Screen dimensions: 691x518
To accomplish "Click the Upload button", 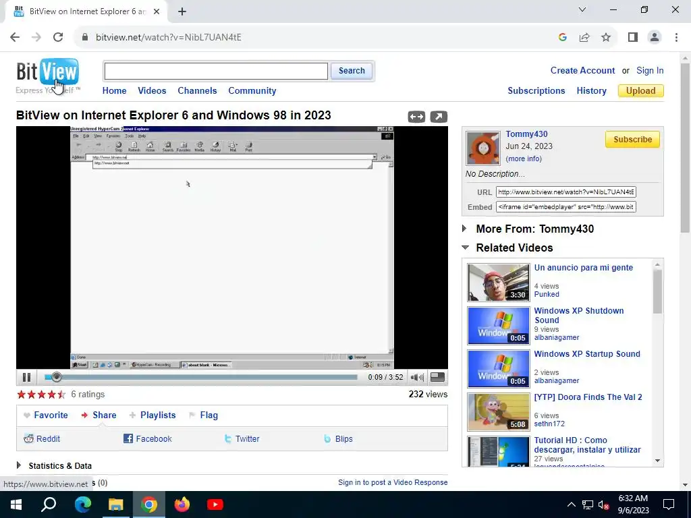I will [641, 91].
